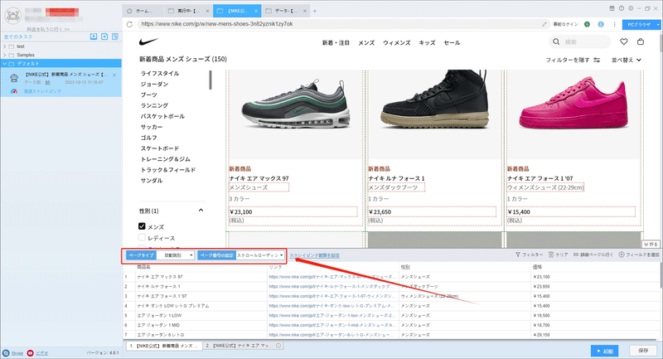The height and width of the screenshot is (359, 663).
Task: Click the gift box icon in title bar
Action: coord(612,8)
